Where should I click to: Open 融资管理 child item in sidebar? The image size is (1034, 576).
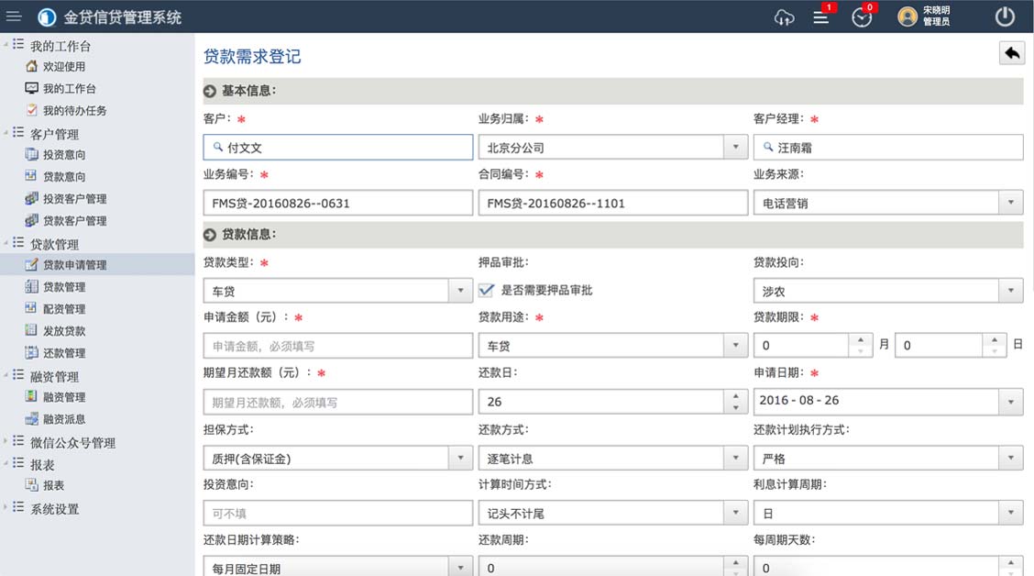64,397
